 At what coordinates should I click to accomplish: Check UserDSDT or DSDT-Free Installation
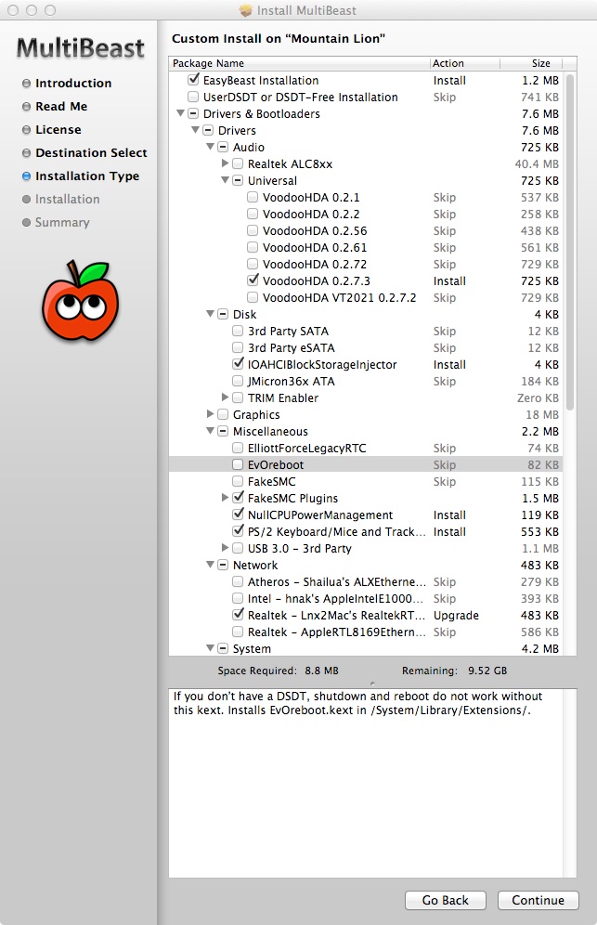click(x=193, y=97)
